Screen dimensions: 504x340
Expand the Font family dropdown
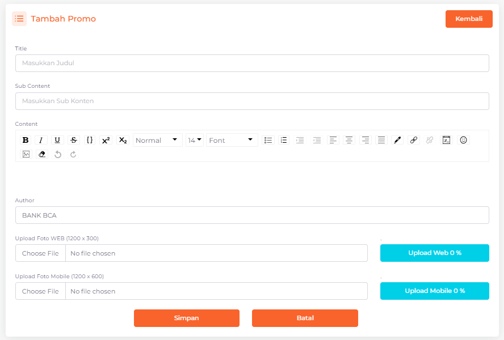point(232,140)
